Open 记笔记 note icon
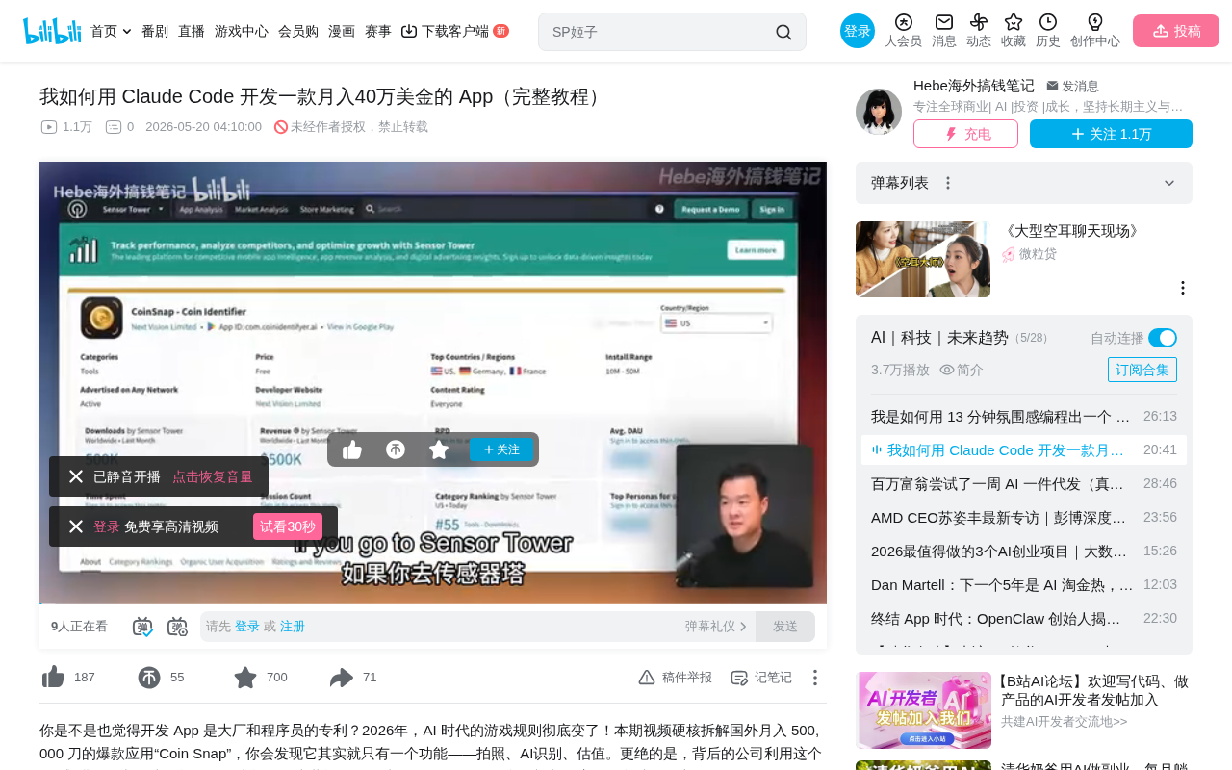 tap(739, 678)
